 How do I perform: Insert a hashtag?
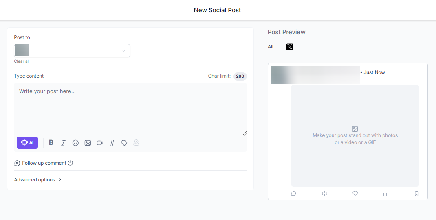(x=112, y=143)
